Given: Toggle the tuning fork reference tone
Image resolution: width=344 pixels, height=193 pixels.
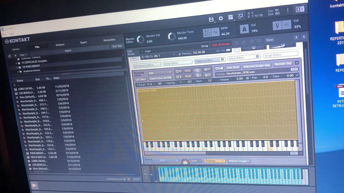Looking at the screenshot, I should [x=277, y=25].
